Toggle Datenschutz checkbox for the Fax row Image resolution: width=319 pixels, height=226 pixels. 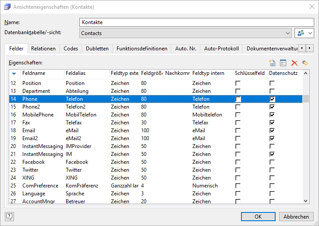tap(272, 123)
